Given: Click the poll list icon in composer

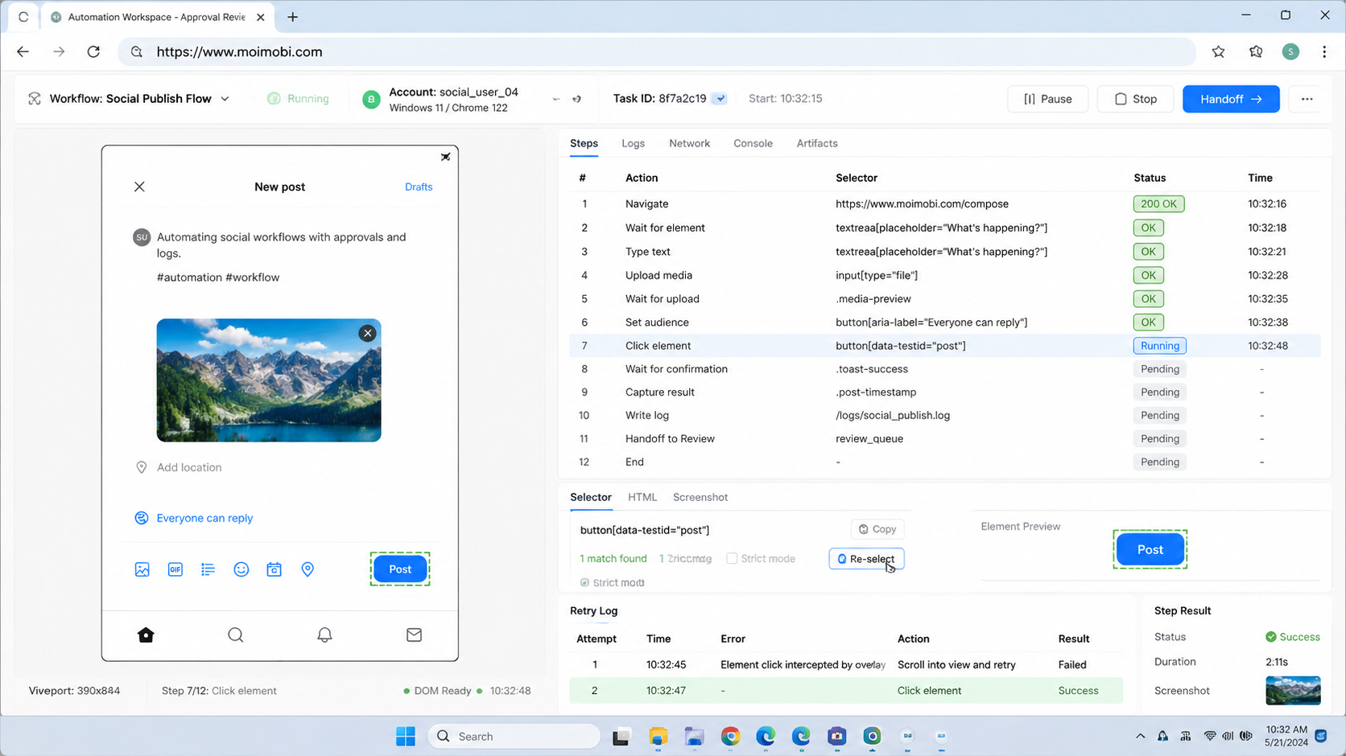Looking at the screenshot, I should coord(208,569).
